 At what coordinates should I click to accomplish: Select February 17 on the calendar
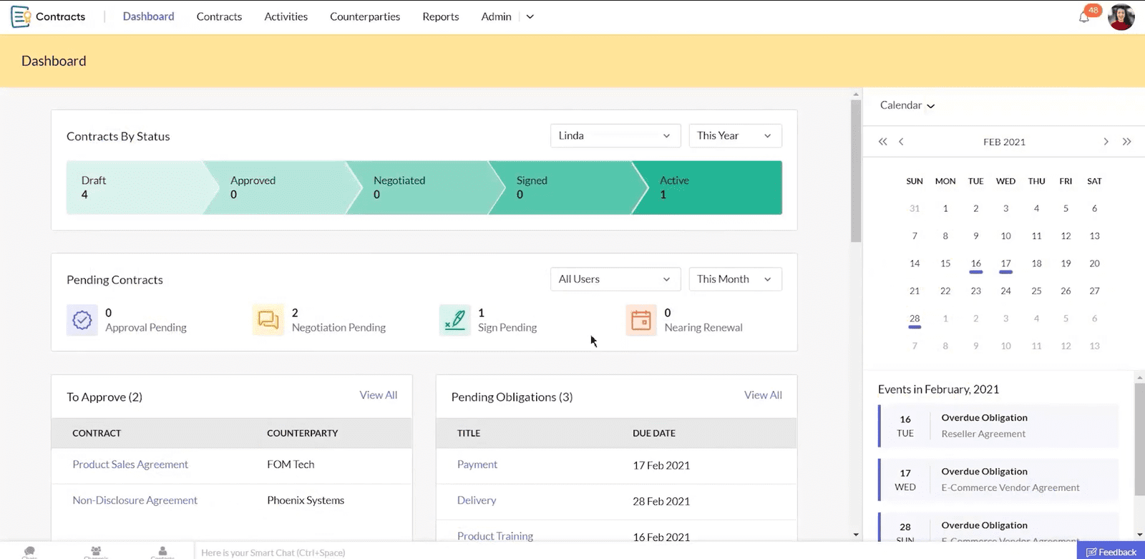tap(1005, 263)
